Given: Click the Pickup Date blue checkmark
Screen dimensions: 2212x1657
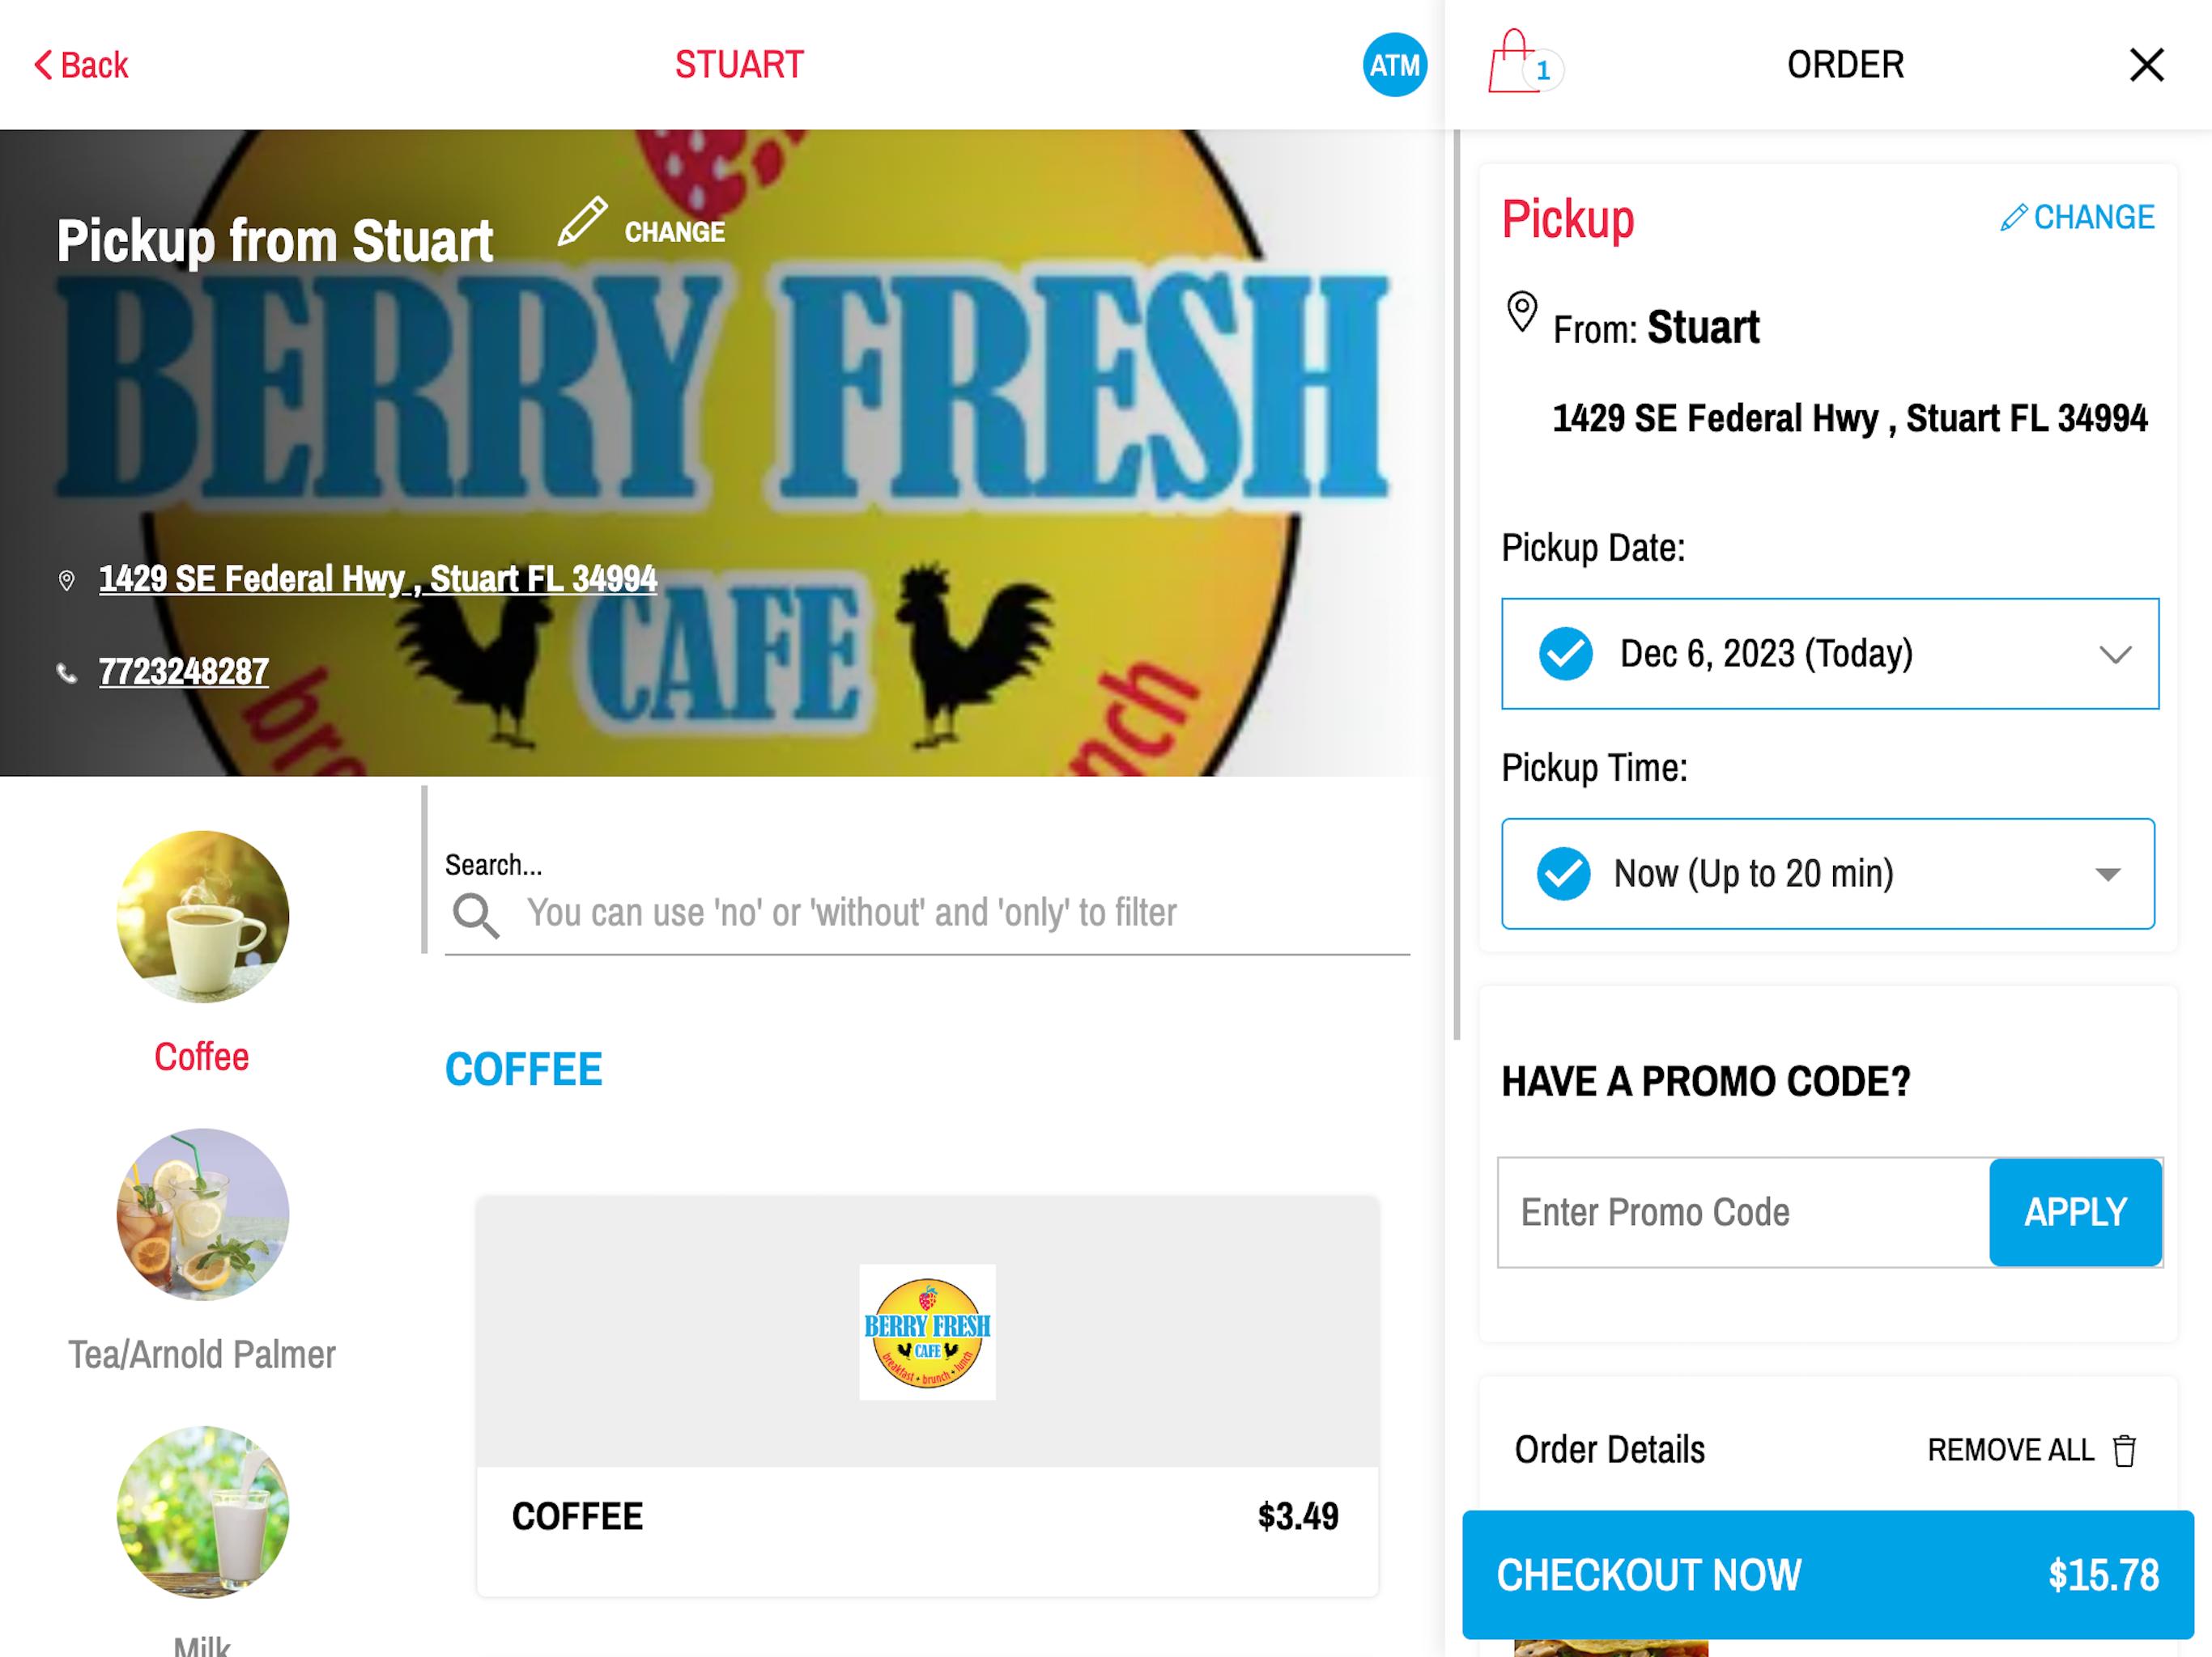Looking at the screenshot, I should point(1565,654).
